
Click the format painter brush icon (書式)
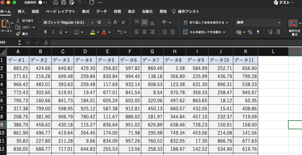(18, 34)
